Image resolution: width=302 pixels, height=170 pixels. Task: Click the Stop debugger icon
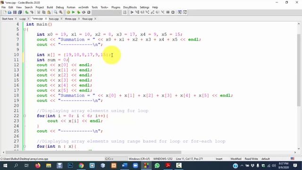point(173,12)
